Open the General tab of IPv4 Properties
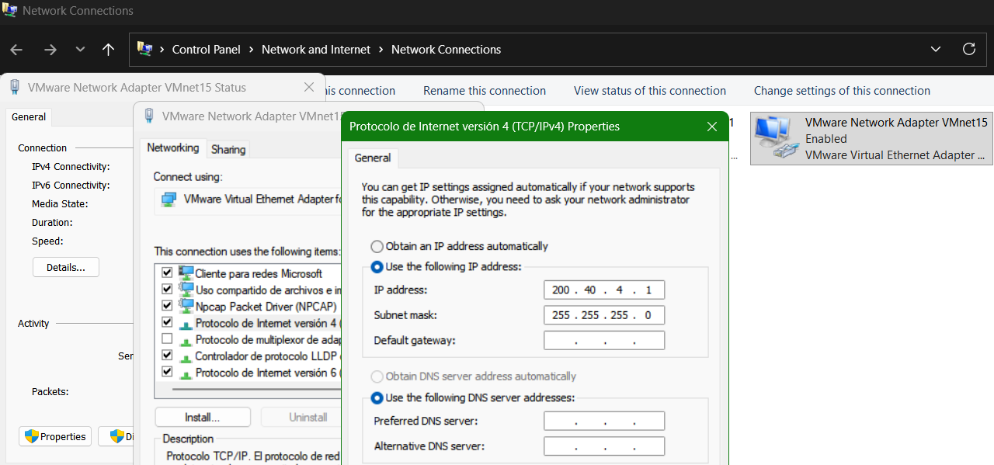The height and width of the screenshot is (465, 994). [372, 158]
